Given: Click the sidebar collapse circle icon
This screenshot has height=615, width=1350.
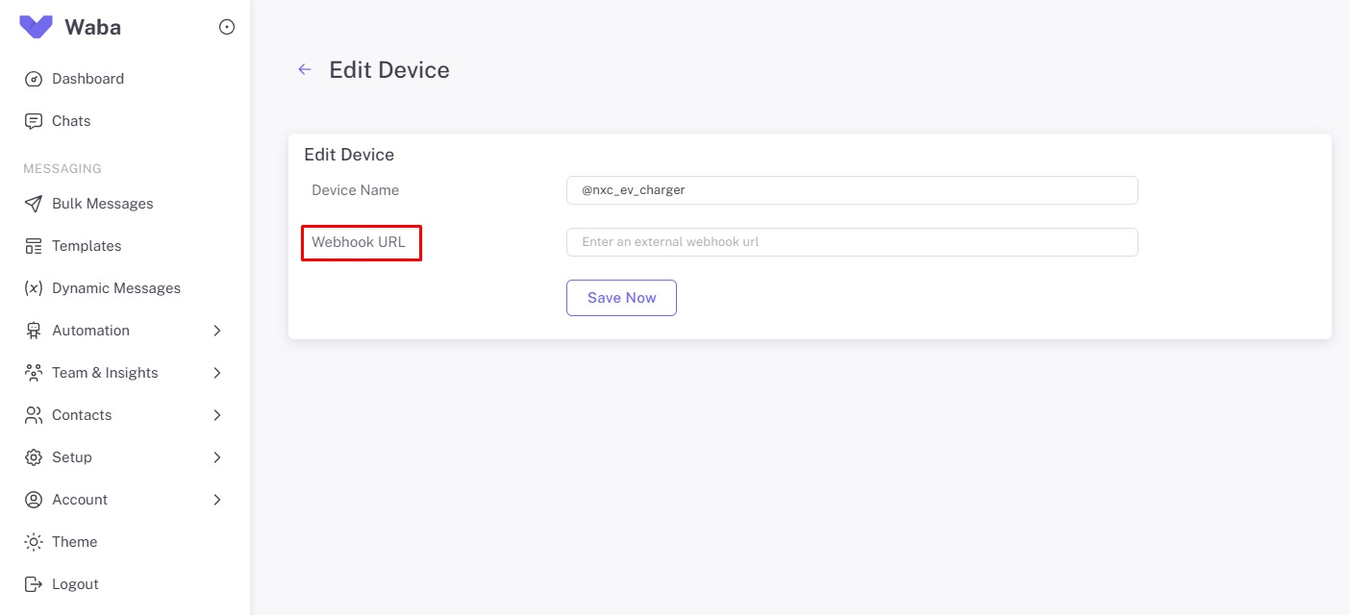Looking at the screenshot, I should click(227, 27).
